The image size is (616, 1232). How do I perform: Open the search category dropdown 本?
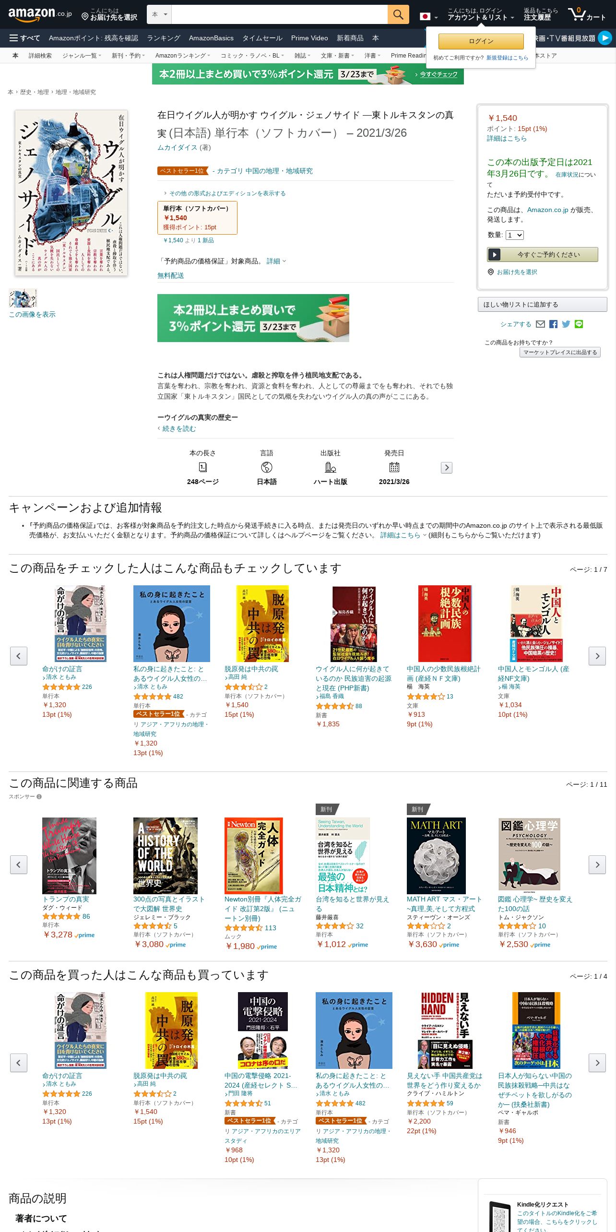tap(159, 14)
